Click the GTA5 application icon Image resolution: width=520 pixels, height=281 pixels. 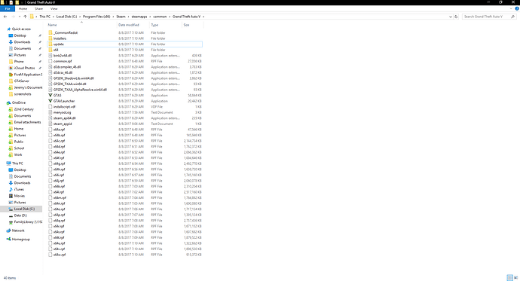pos(50,96)
